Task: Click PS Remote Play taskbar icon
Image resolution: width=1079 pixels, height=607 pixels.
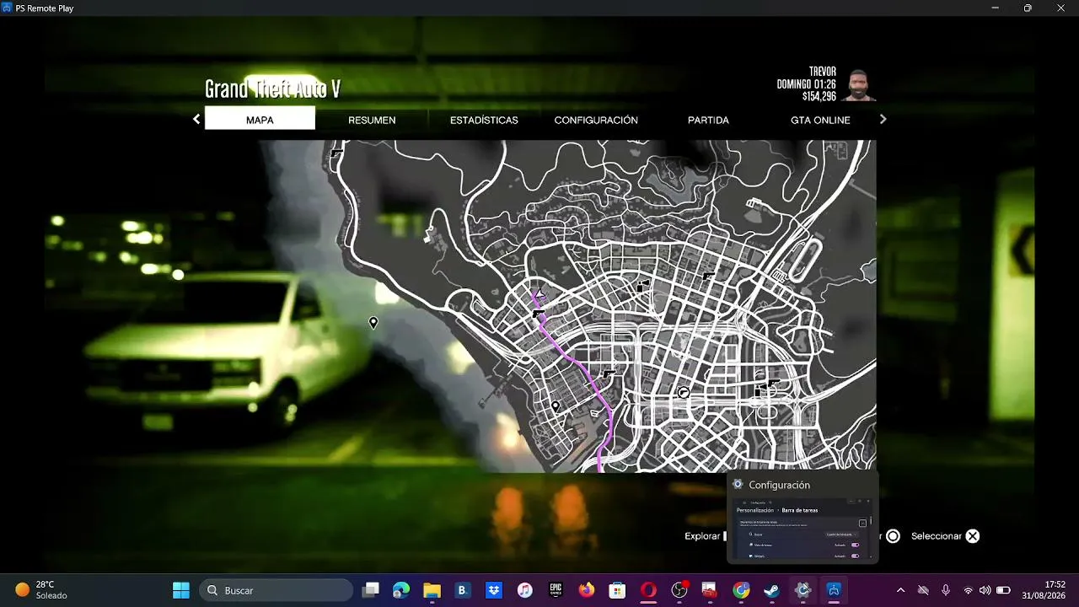Action: 834,590
